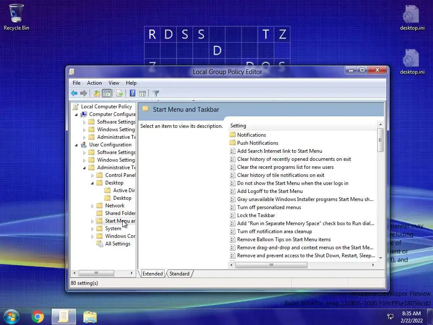
Task: Select 'Add Search Internet link to Start Menu'
Action: [280, 151]
